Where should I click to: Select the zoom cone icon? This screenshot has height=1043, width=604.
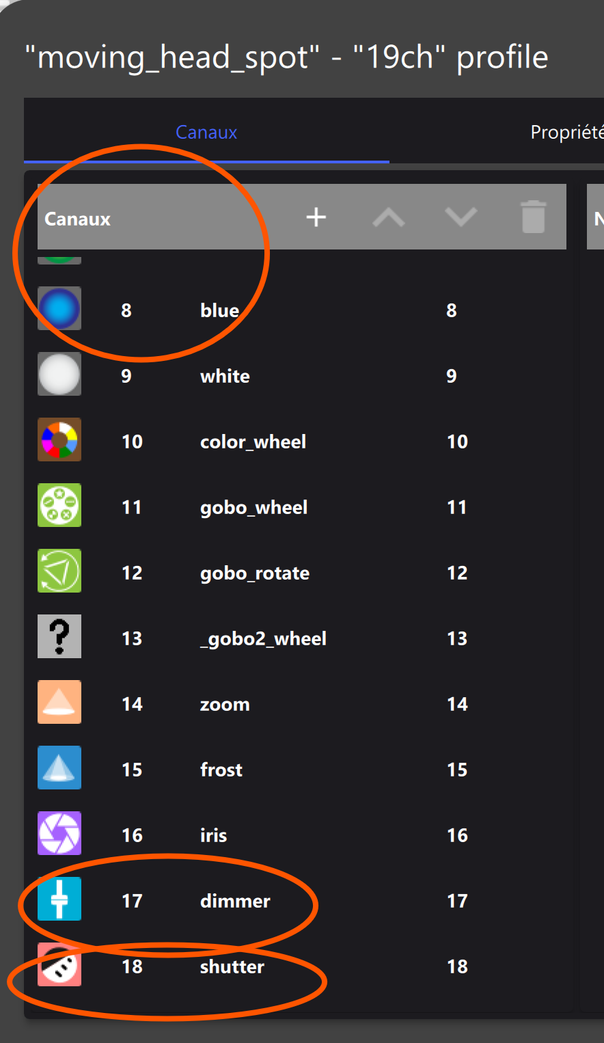click(x=59, y=702)
